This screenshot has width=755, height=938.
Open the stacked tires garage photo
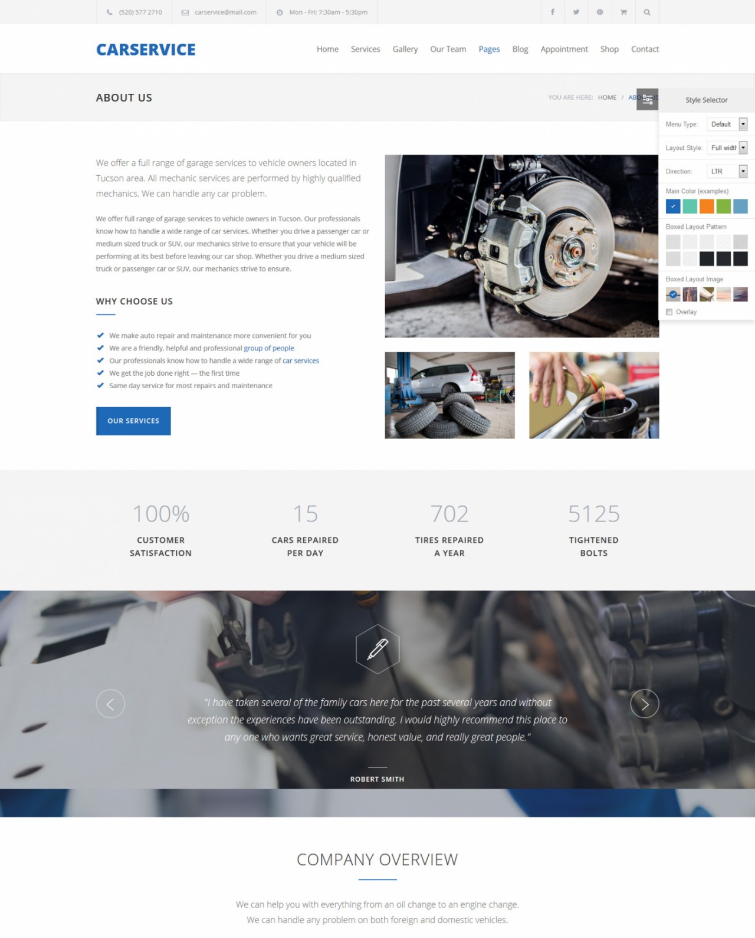coord(449,395)
